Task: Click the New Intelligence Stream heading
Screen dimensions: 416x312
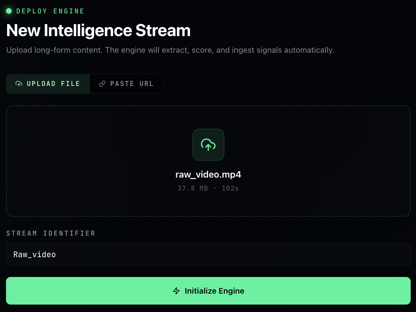Action: tap(99, 30)
